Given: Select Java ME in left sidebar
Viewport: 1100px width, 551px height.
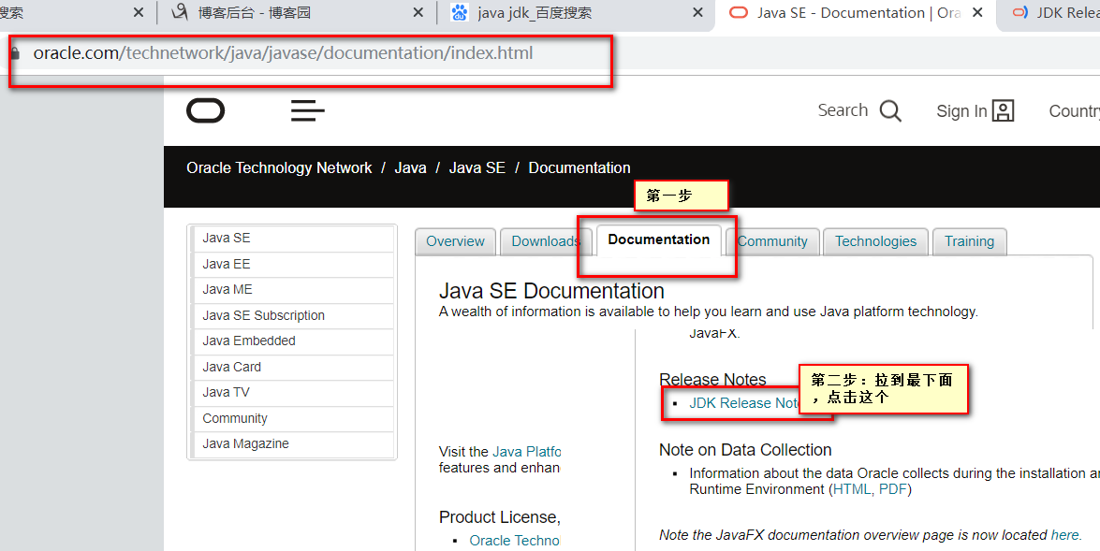Looking at the screenshot, I should click(292, 289).
